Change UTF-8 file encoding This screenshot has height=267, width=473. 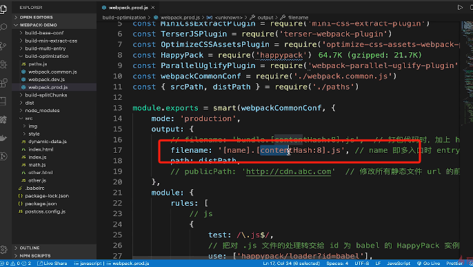pyautogui.click(x=362, y=264)
